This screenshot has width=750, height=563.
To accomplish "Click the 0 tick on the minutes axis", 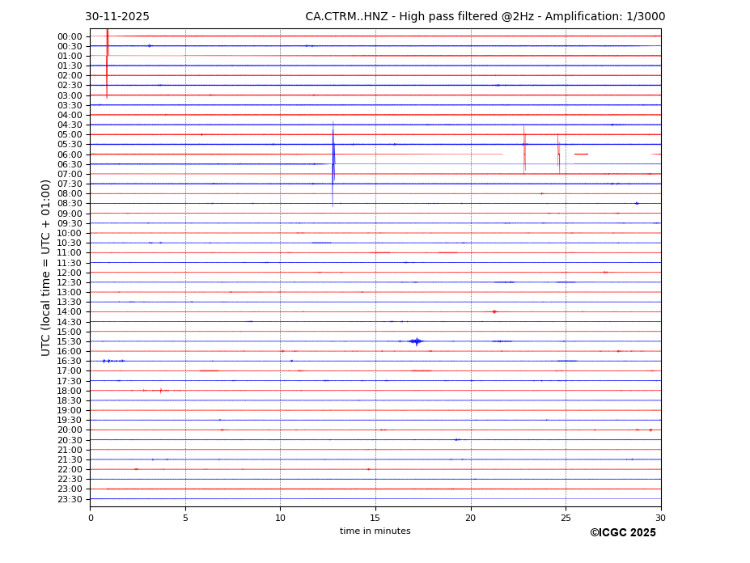I will [91, 518].
